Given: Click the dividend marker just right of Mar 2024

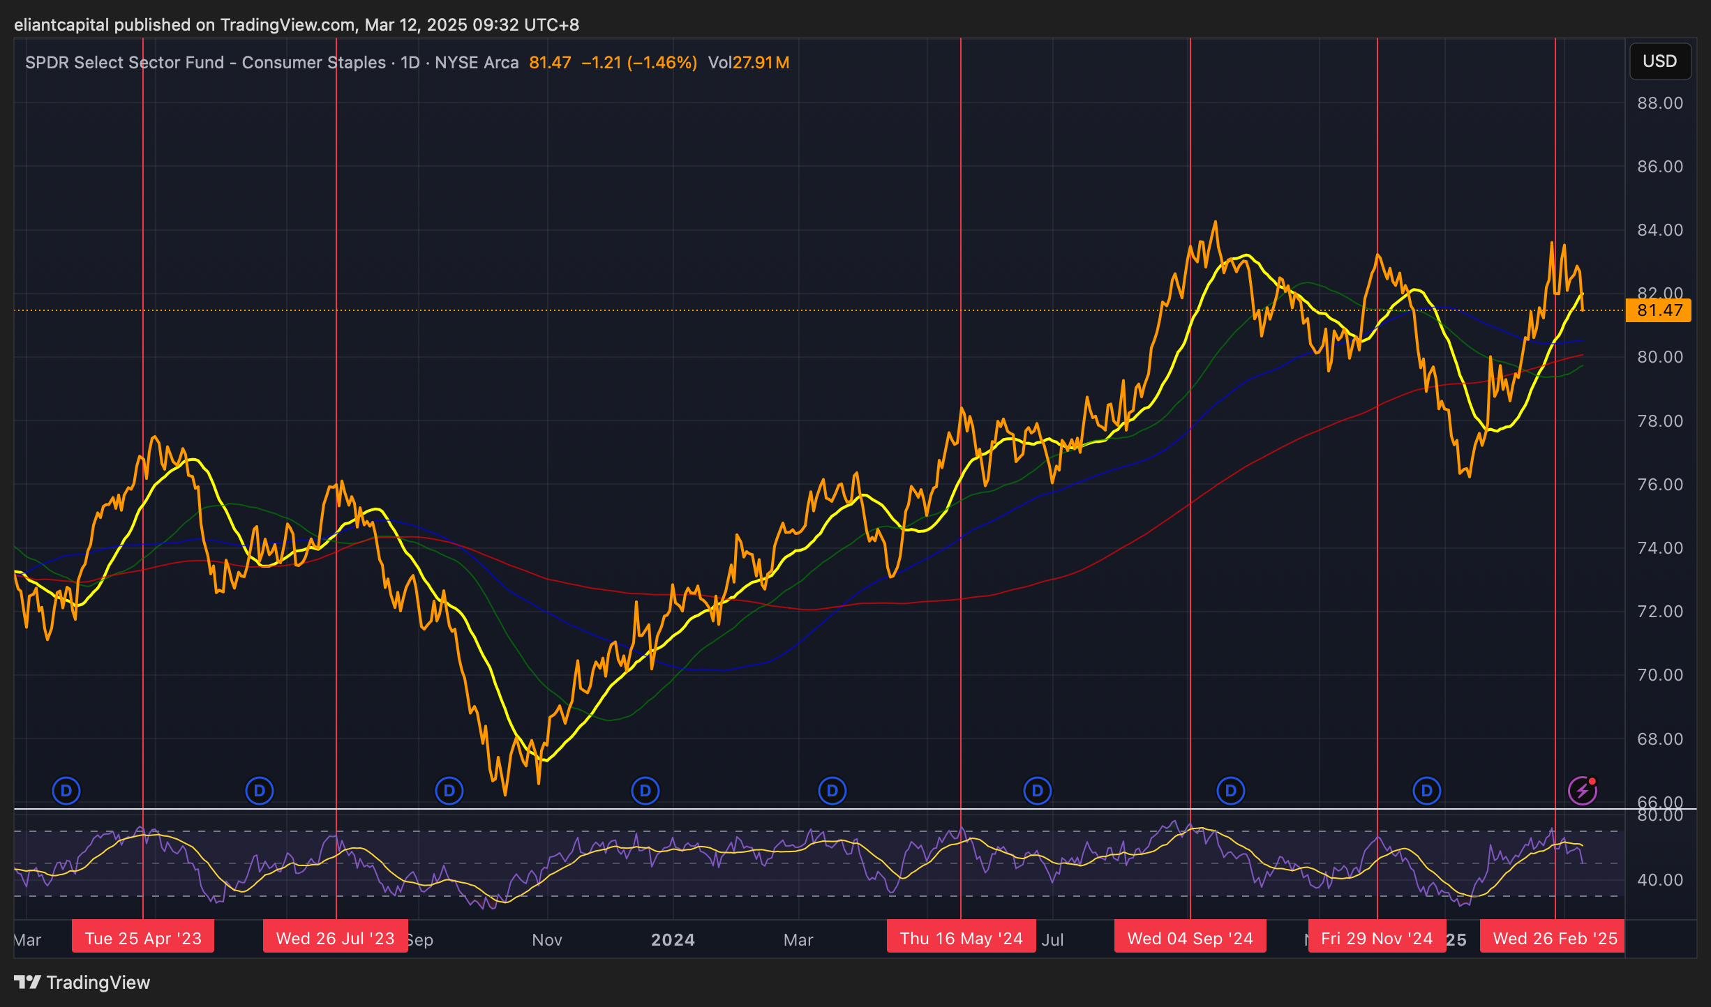Looking at the screenshot, I should click(x=832, y=791).
